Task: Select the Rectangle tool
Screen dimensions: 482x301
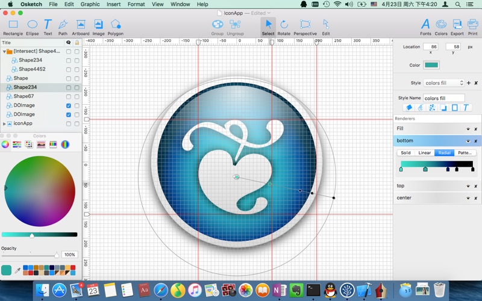Action: tap(13, 27)
